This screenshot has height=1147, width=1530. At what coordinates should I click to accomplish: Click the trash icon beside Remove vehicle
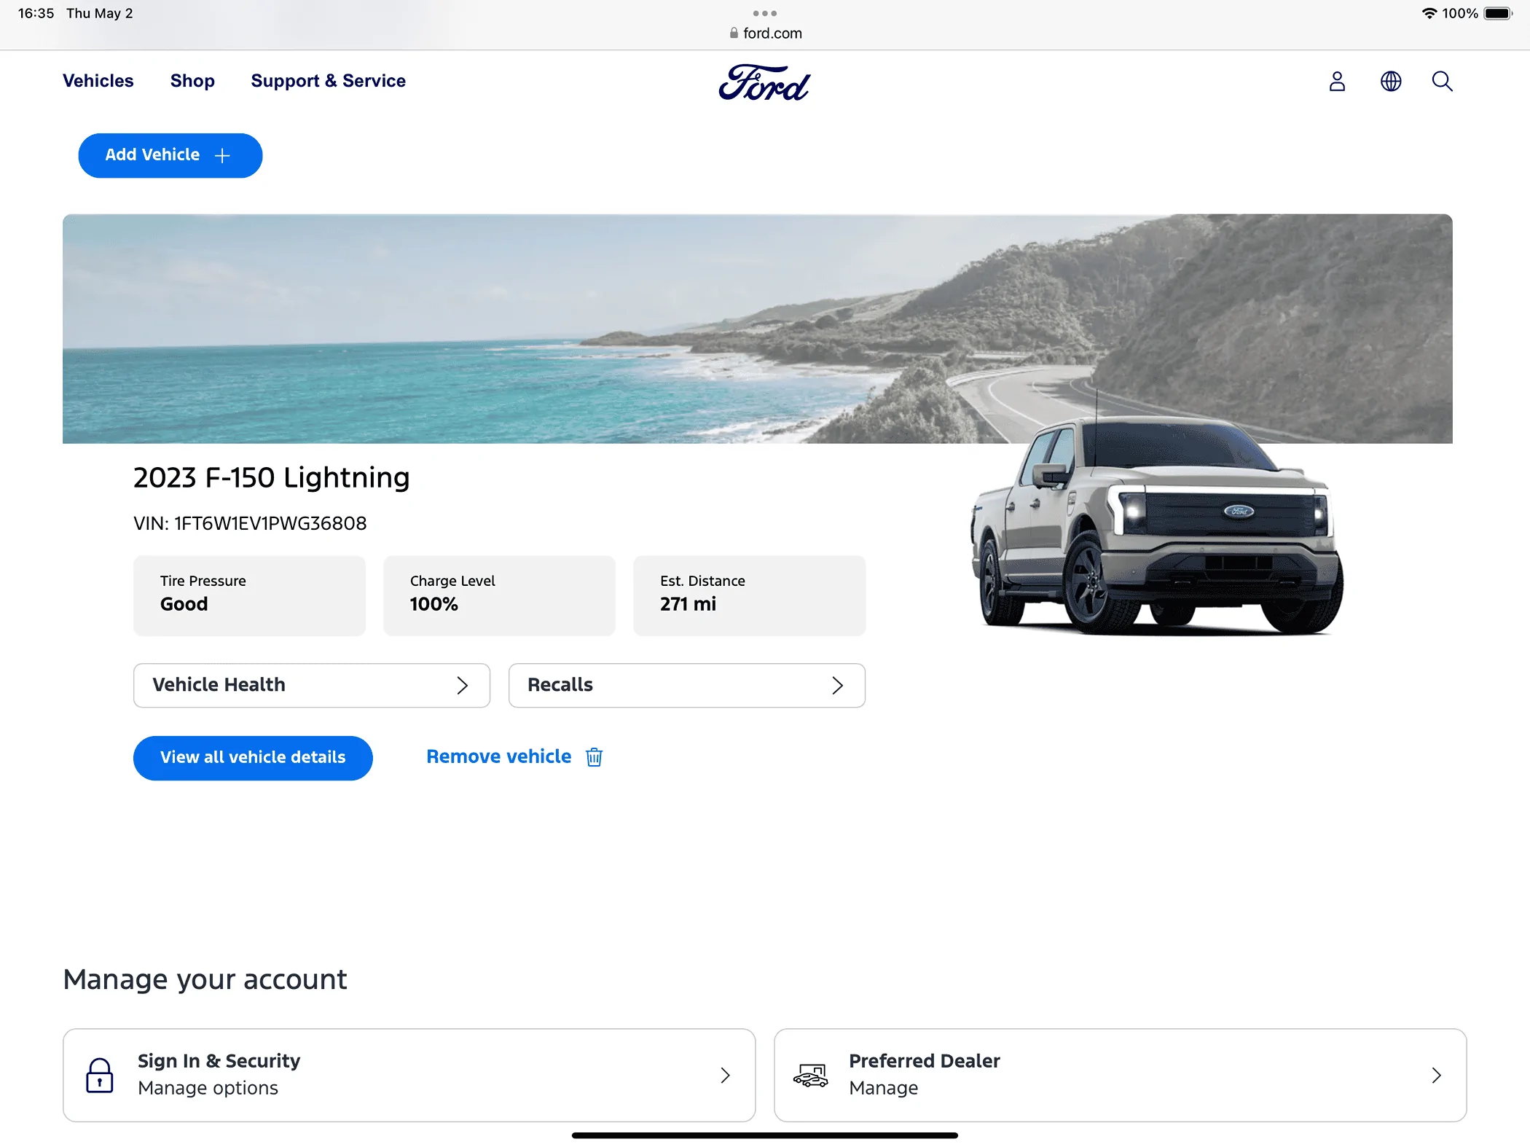pos(594,757)
